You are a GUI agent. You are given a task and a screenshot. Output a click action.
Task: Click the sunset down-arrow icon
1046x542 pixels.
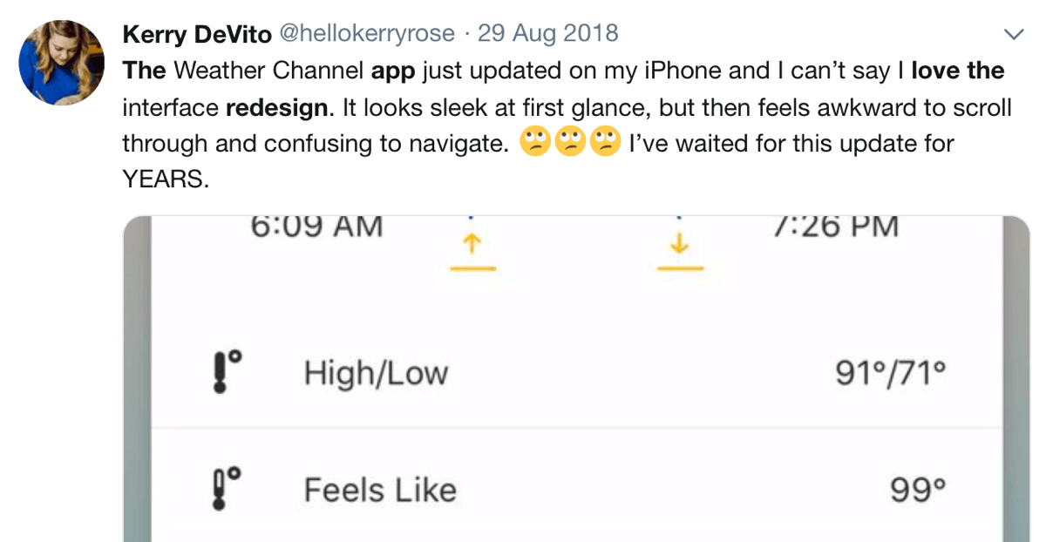coord(680,248)
